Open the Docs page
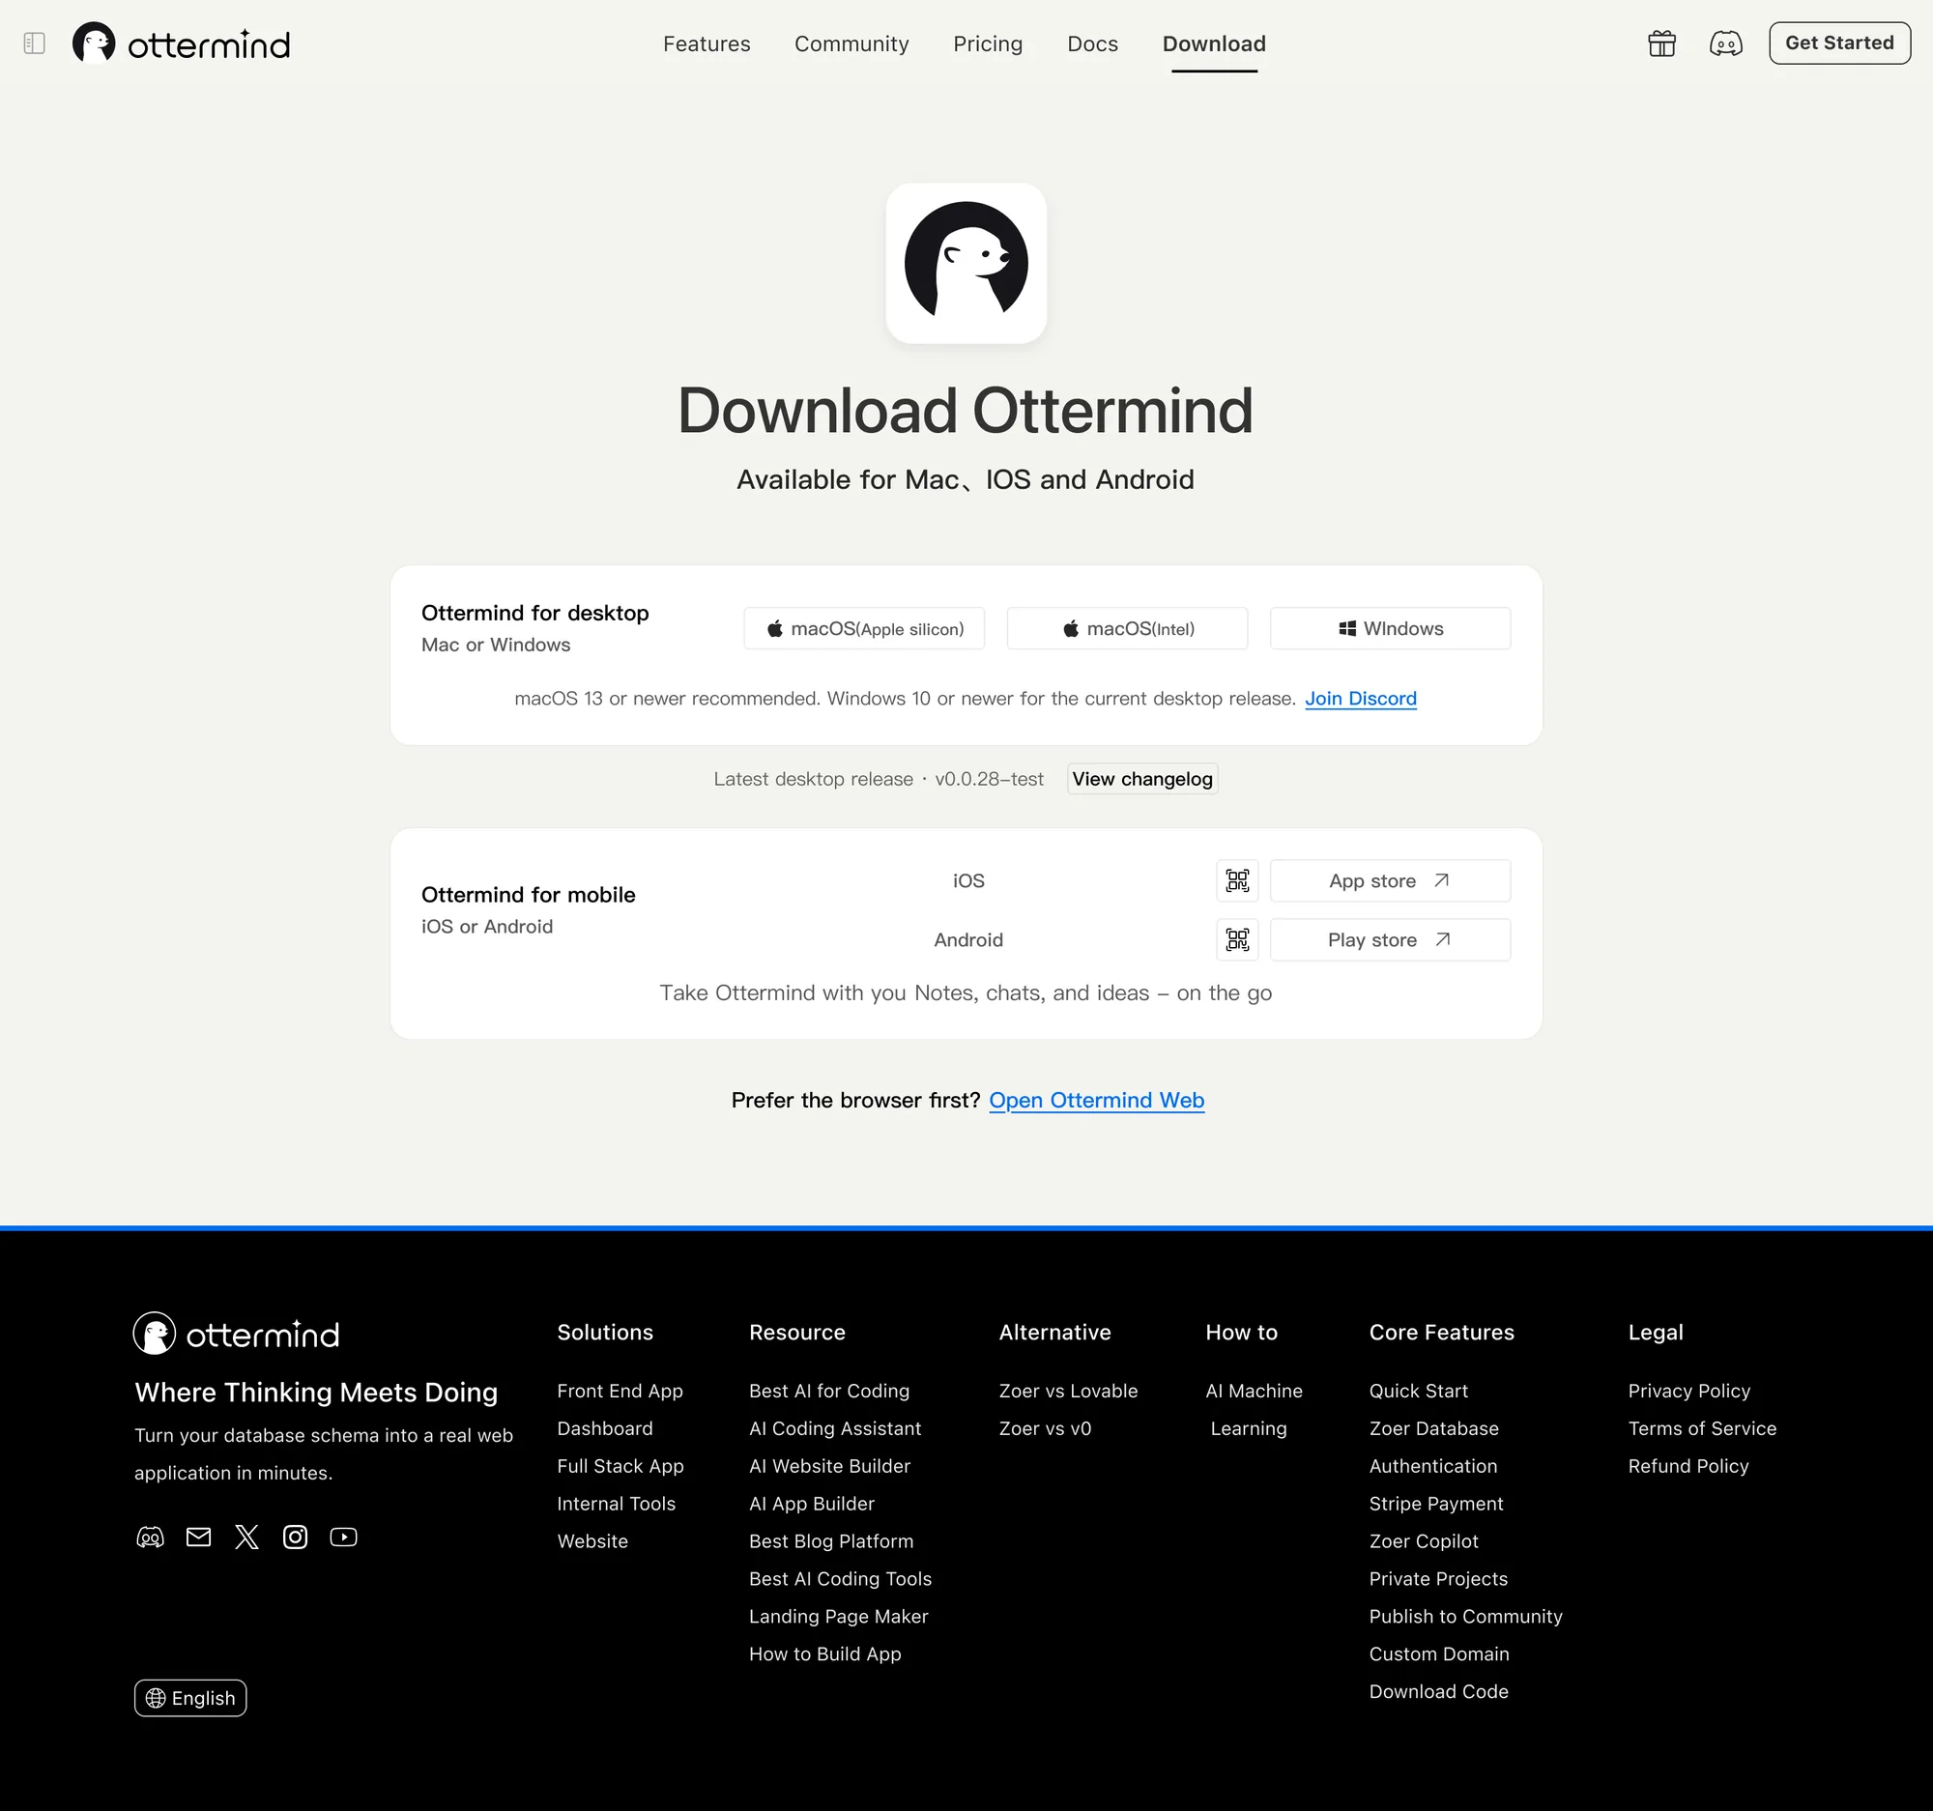 tap(1093, 43)
